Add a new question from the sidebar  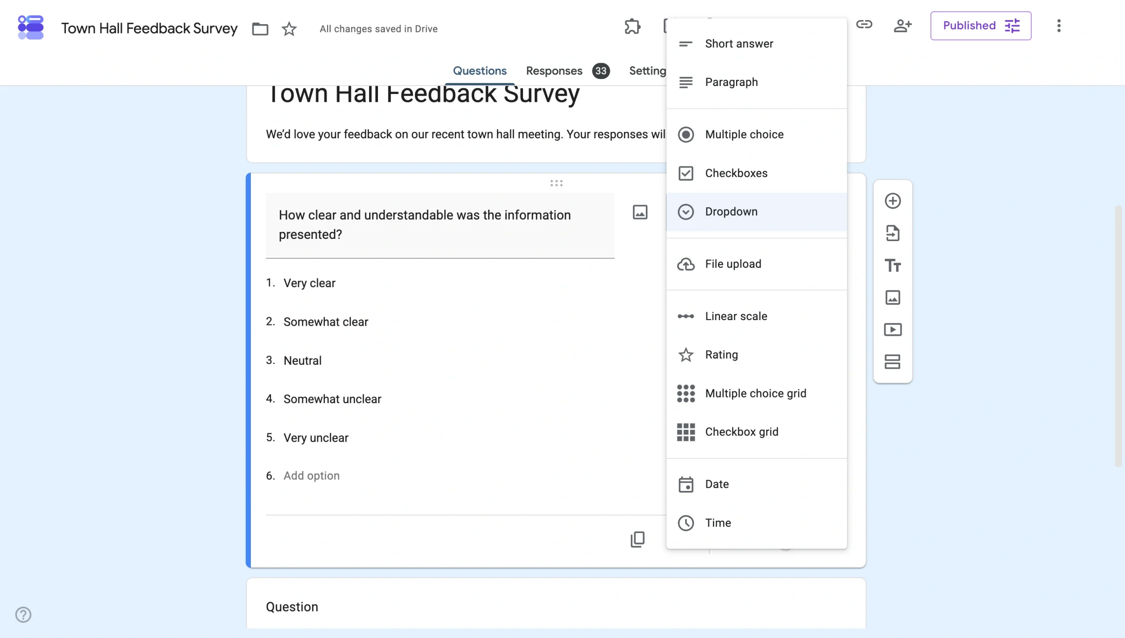click(893, 201)
